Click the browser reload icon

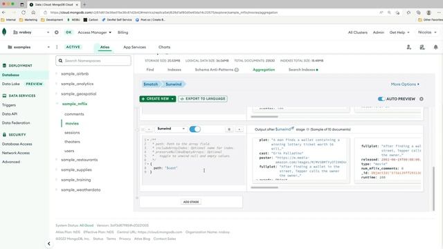[24, 12]
